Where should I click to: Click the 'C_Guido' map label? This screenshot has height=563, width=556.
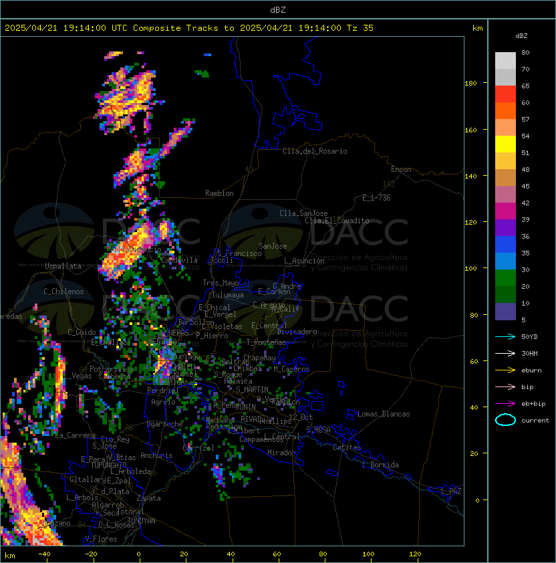pyautogui.click(x=82, y=332)
